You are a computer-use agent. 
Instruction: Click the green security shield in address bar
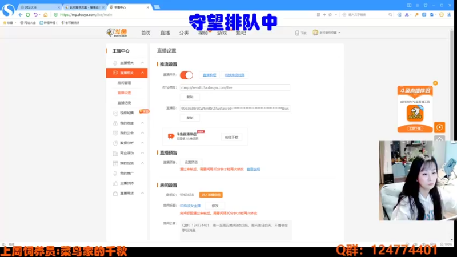tap(55, 15)
